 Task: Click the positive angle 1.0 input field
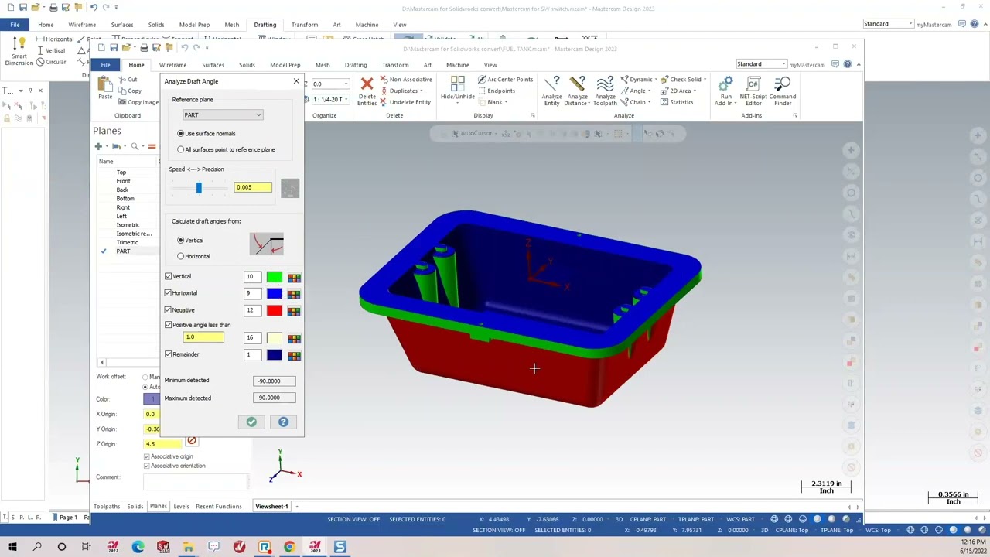[203, 337]
